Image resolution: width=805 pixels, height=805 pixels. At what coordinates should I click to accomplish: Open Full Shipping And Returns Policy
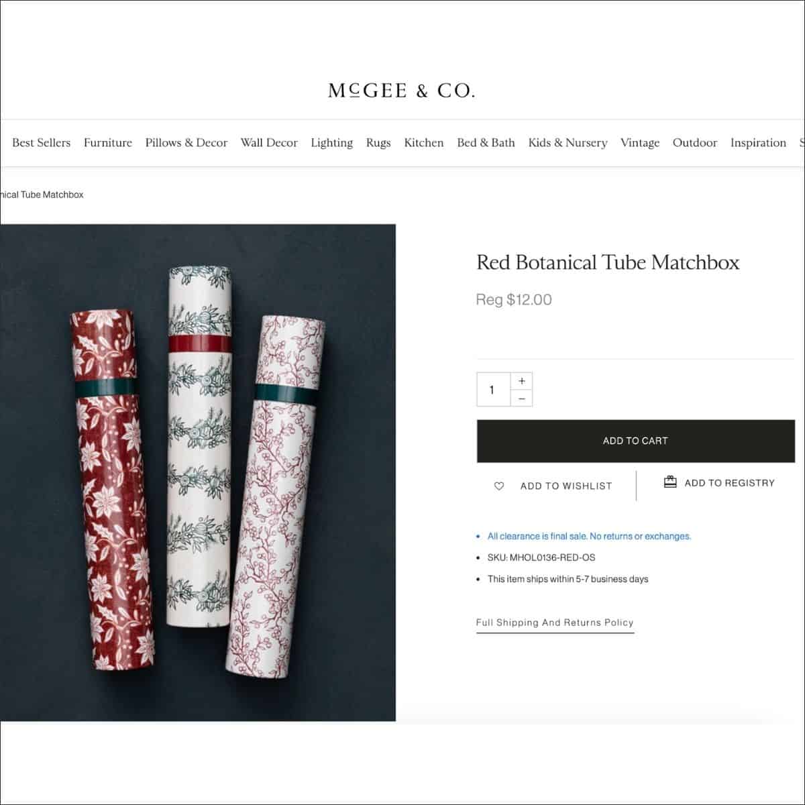[555, 623]
